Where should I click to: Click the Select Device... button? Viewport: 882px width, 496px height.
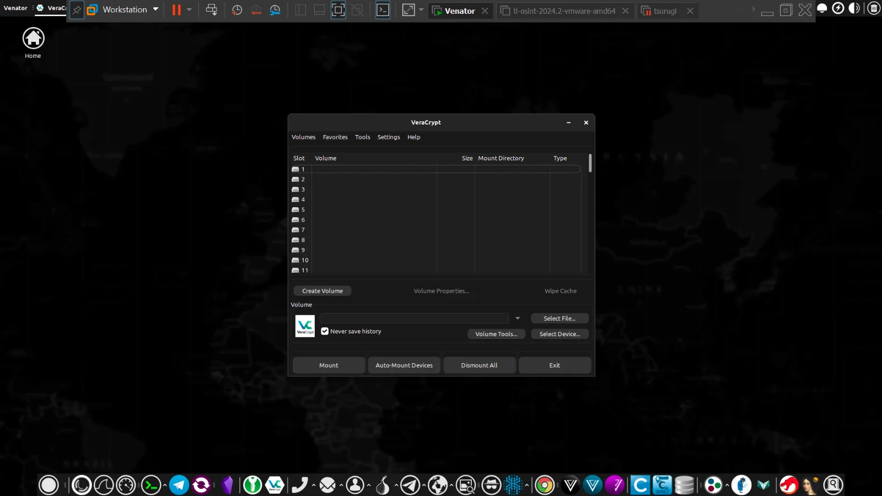pyautogui.click(x=560, y=334)
